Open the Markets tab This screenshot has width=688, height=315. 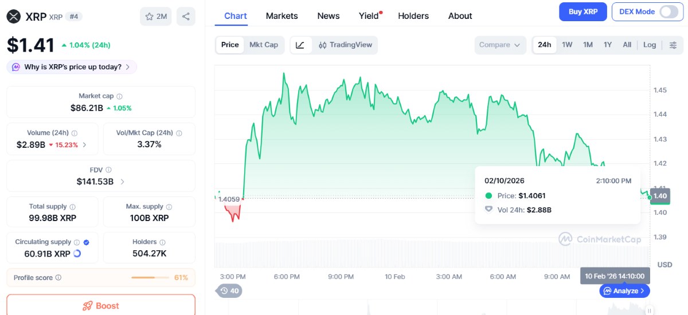282,16
